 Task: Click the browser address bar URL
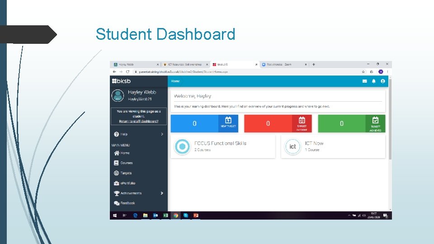point(183,72)
